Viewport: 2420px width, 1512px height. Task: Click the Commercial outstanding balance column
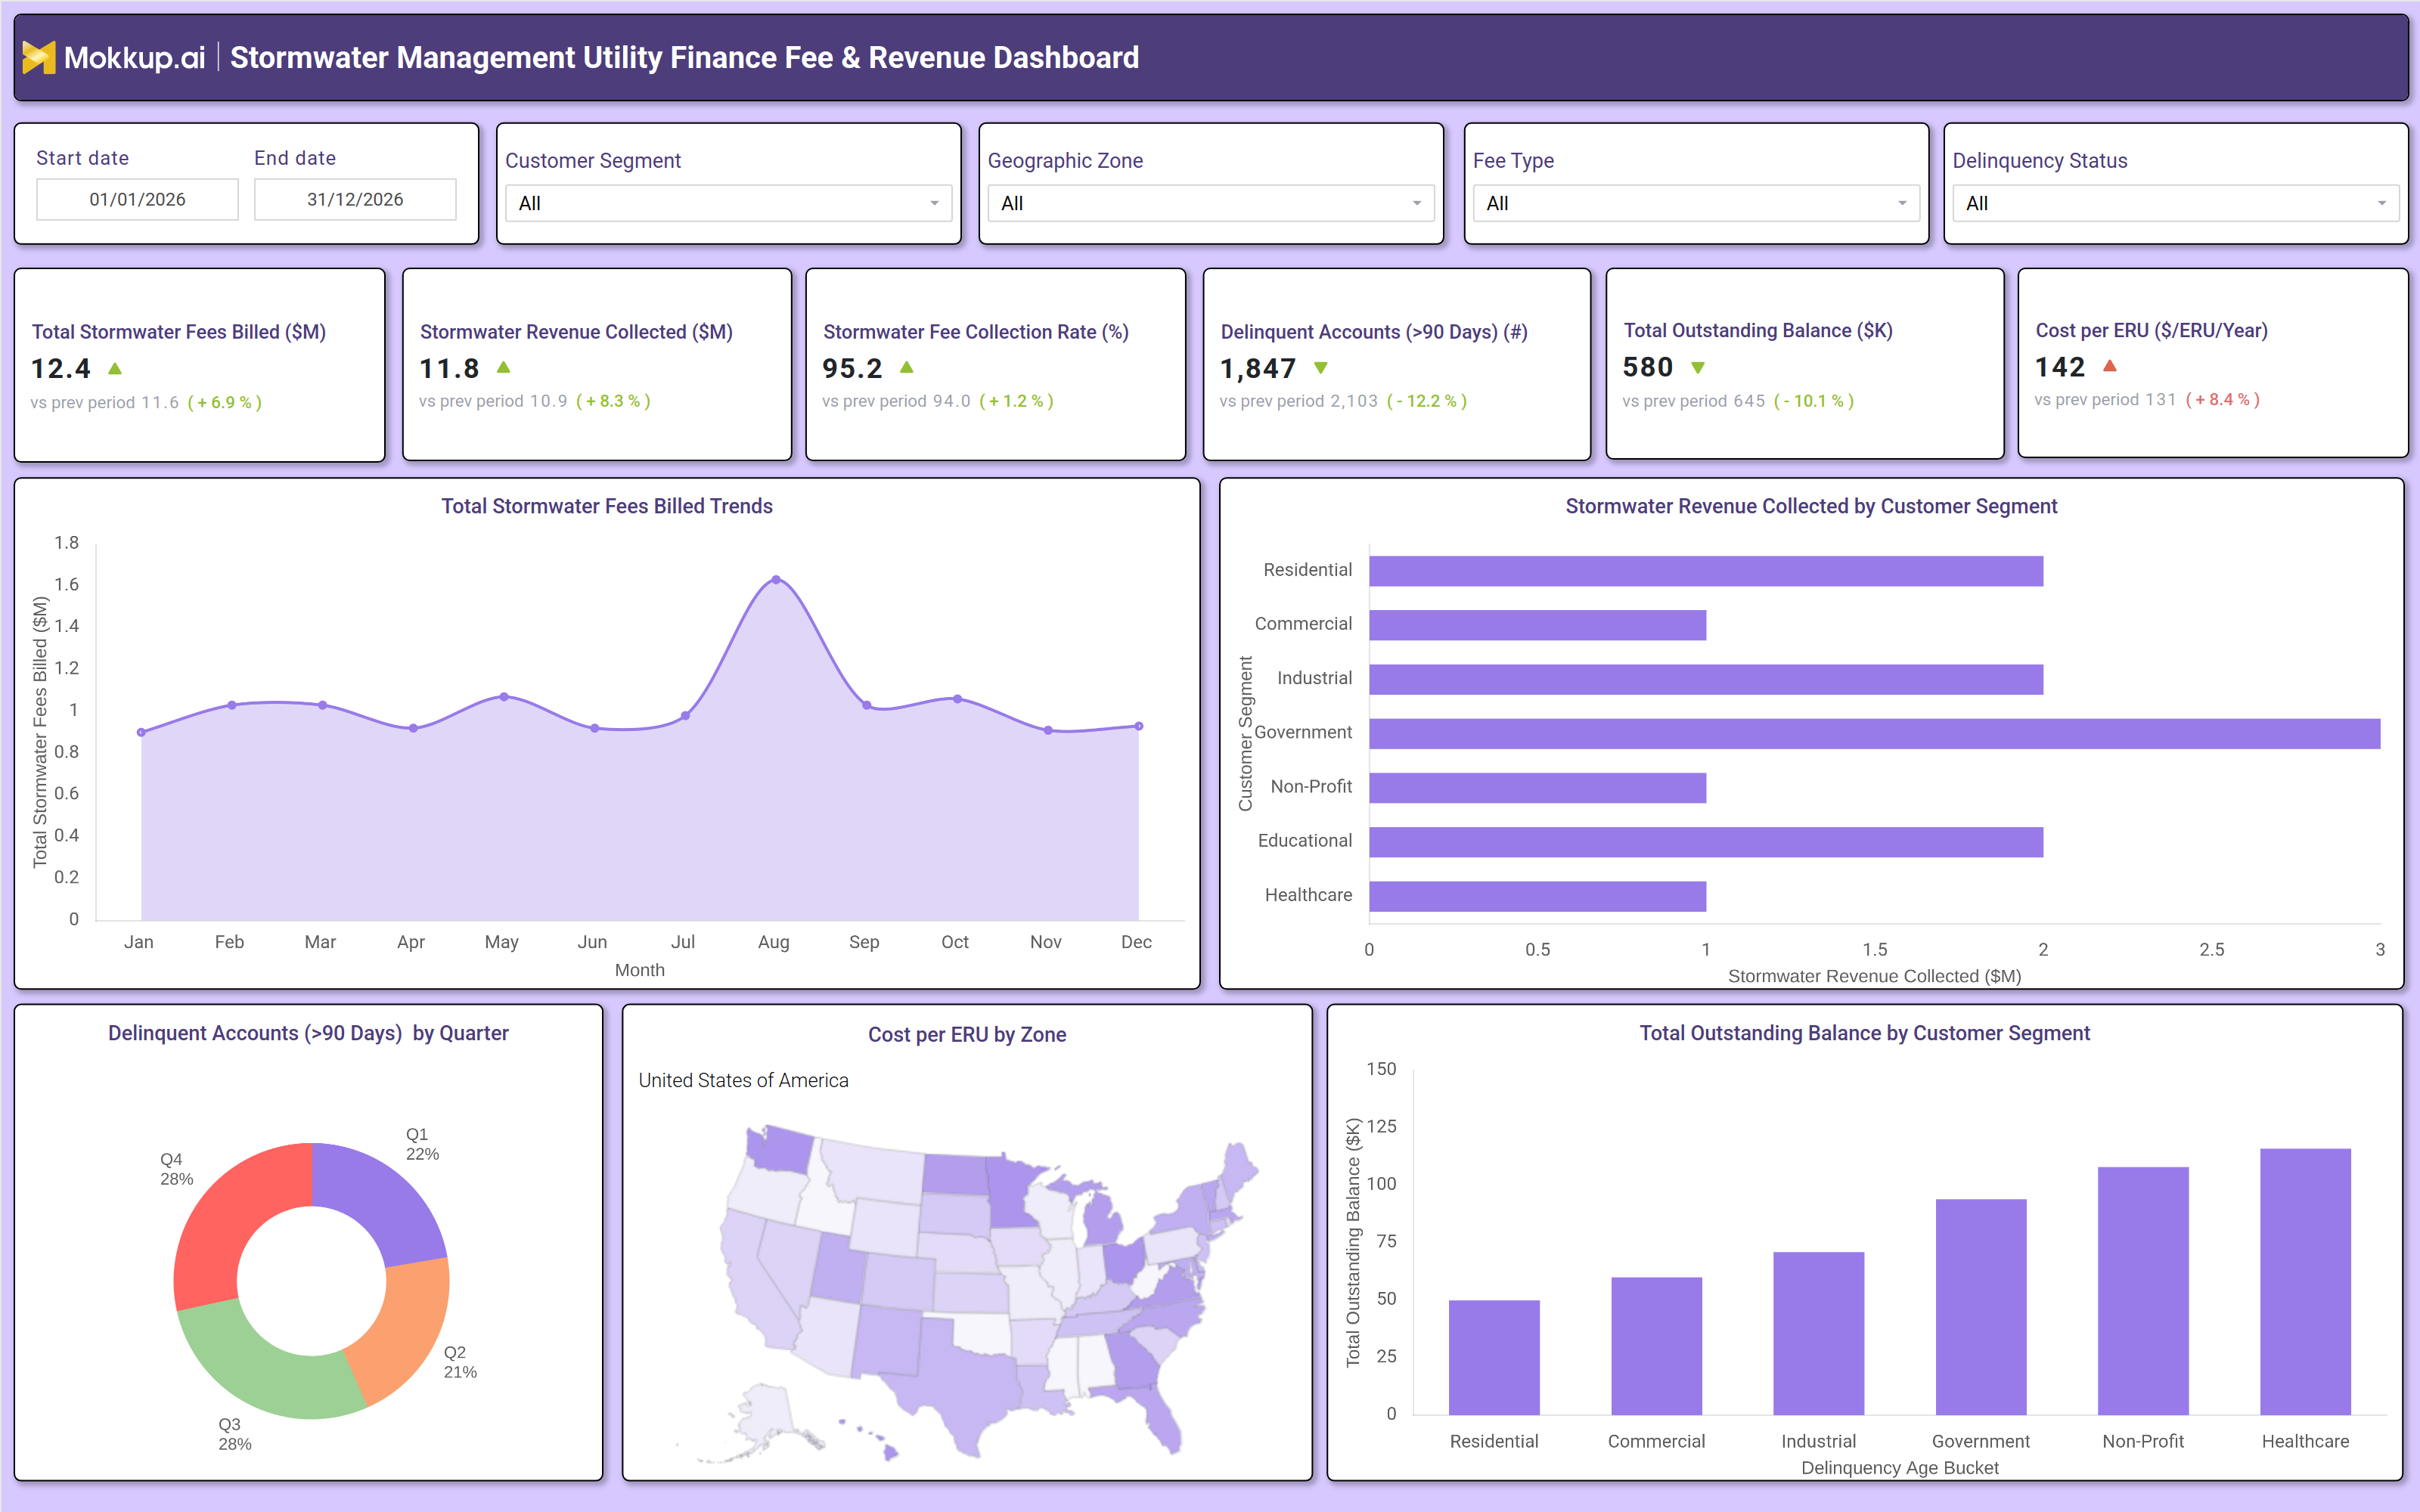point(1656,1346)
